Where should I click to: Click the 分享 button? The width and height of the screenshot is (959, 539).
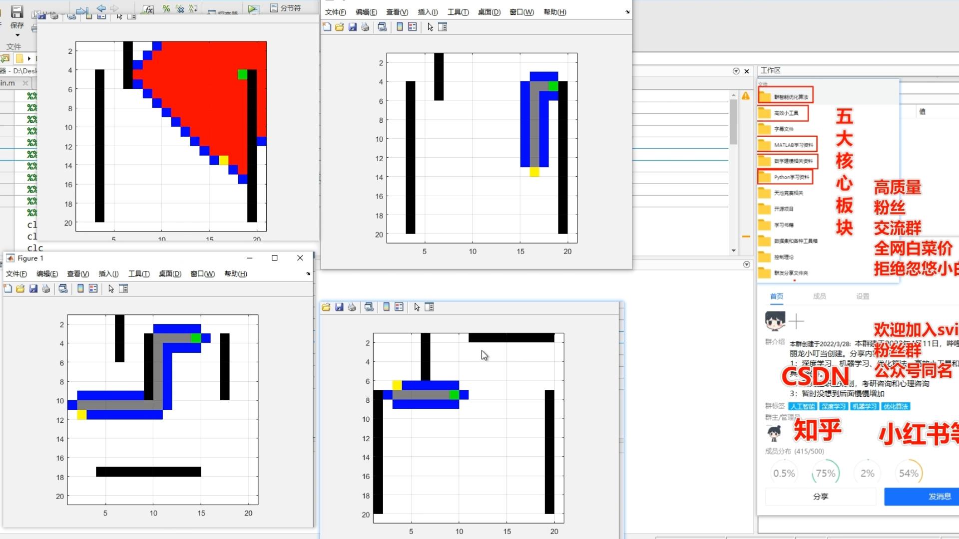[820, 497]
